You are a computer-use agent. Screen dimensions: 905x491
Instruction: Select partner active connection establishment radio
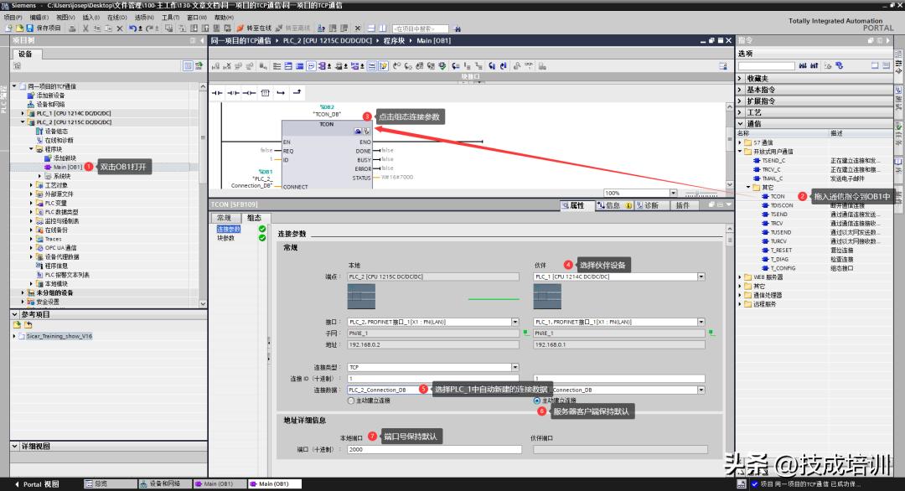coord(537,401)
